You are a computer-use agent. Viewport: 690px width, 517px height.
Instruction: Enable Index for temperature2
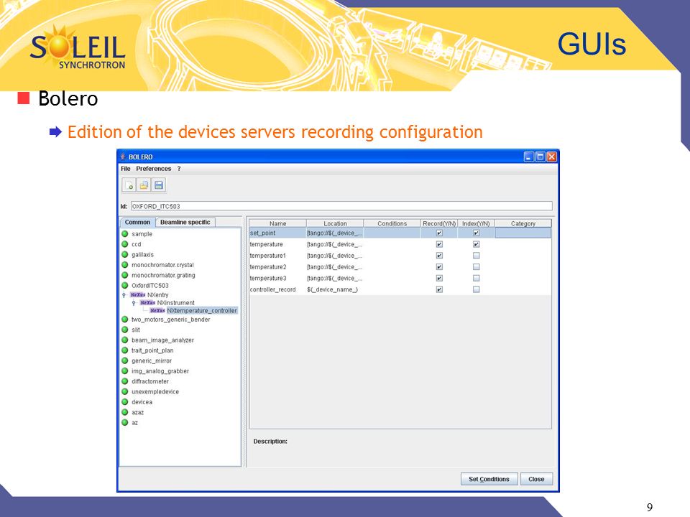pos(476,267)
